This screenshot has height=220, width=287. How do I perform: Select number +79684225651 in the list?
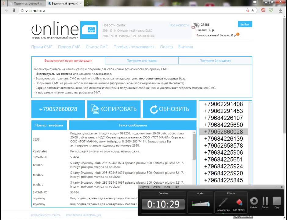point(223,159)
